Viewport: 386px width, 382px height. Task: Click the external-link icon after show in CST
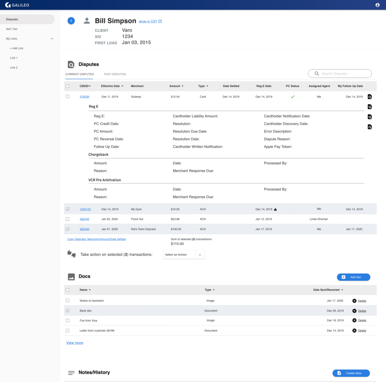click(x=160, y=21)
